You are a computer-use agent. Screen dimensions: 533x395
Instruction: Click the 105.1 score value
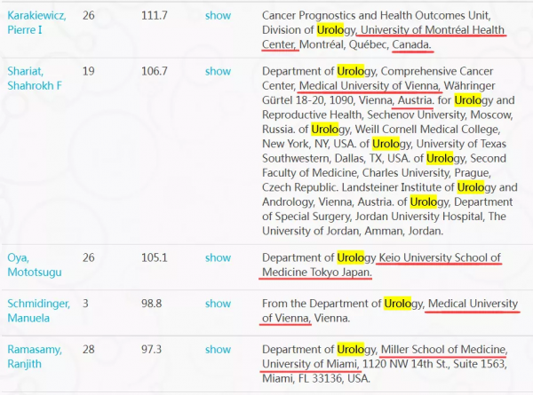[155, 257]
